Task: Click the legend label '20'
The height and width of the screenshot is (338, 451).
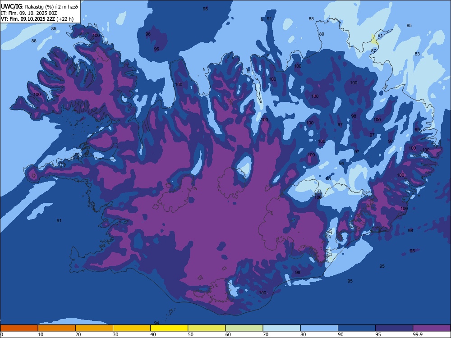Action: point(78,334)
